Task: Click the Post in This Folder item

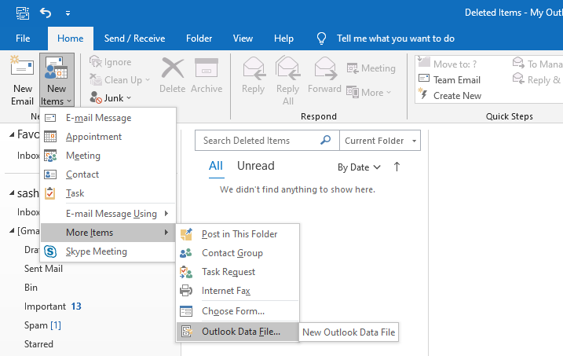Action: (238, 234)
